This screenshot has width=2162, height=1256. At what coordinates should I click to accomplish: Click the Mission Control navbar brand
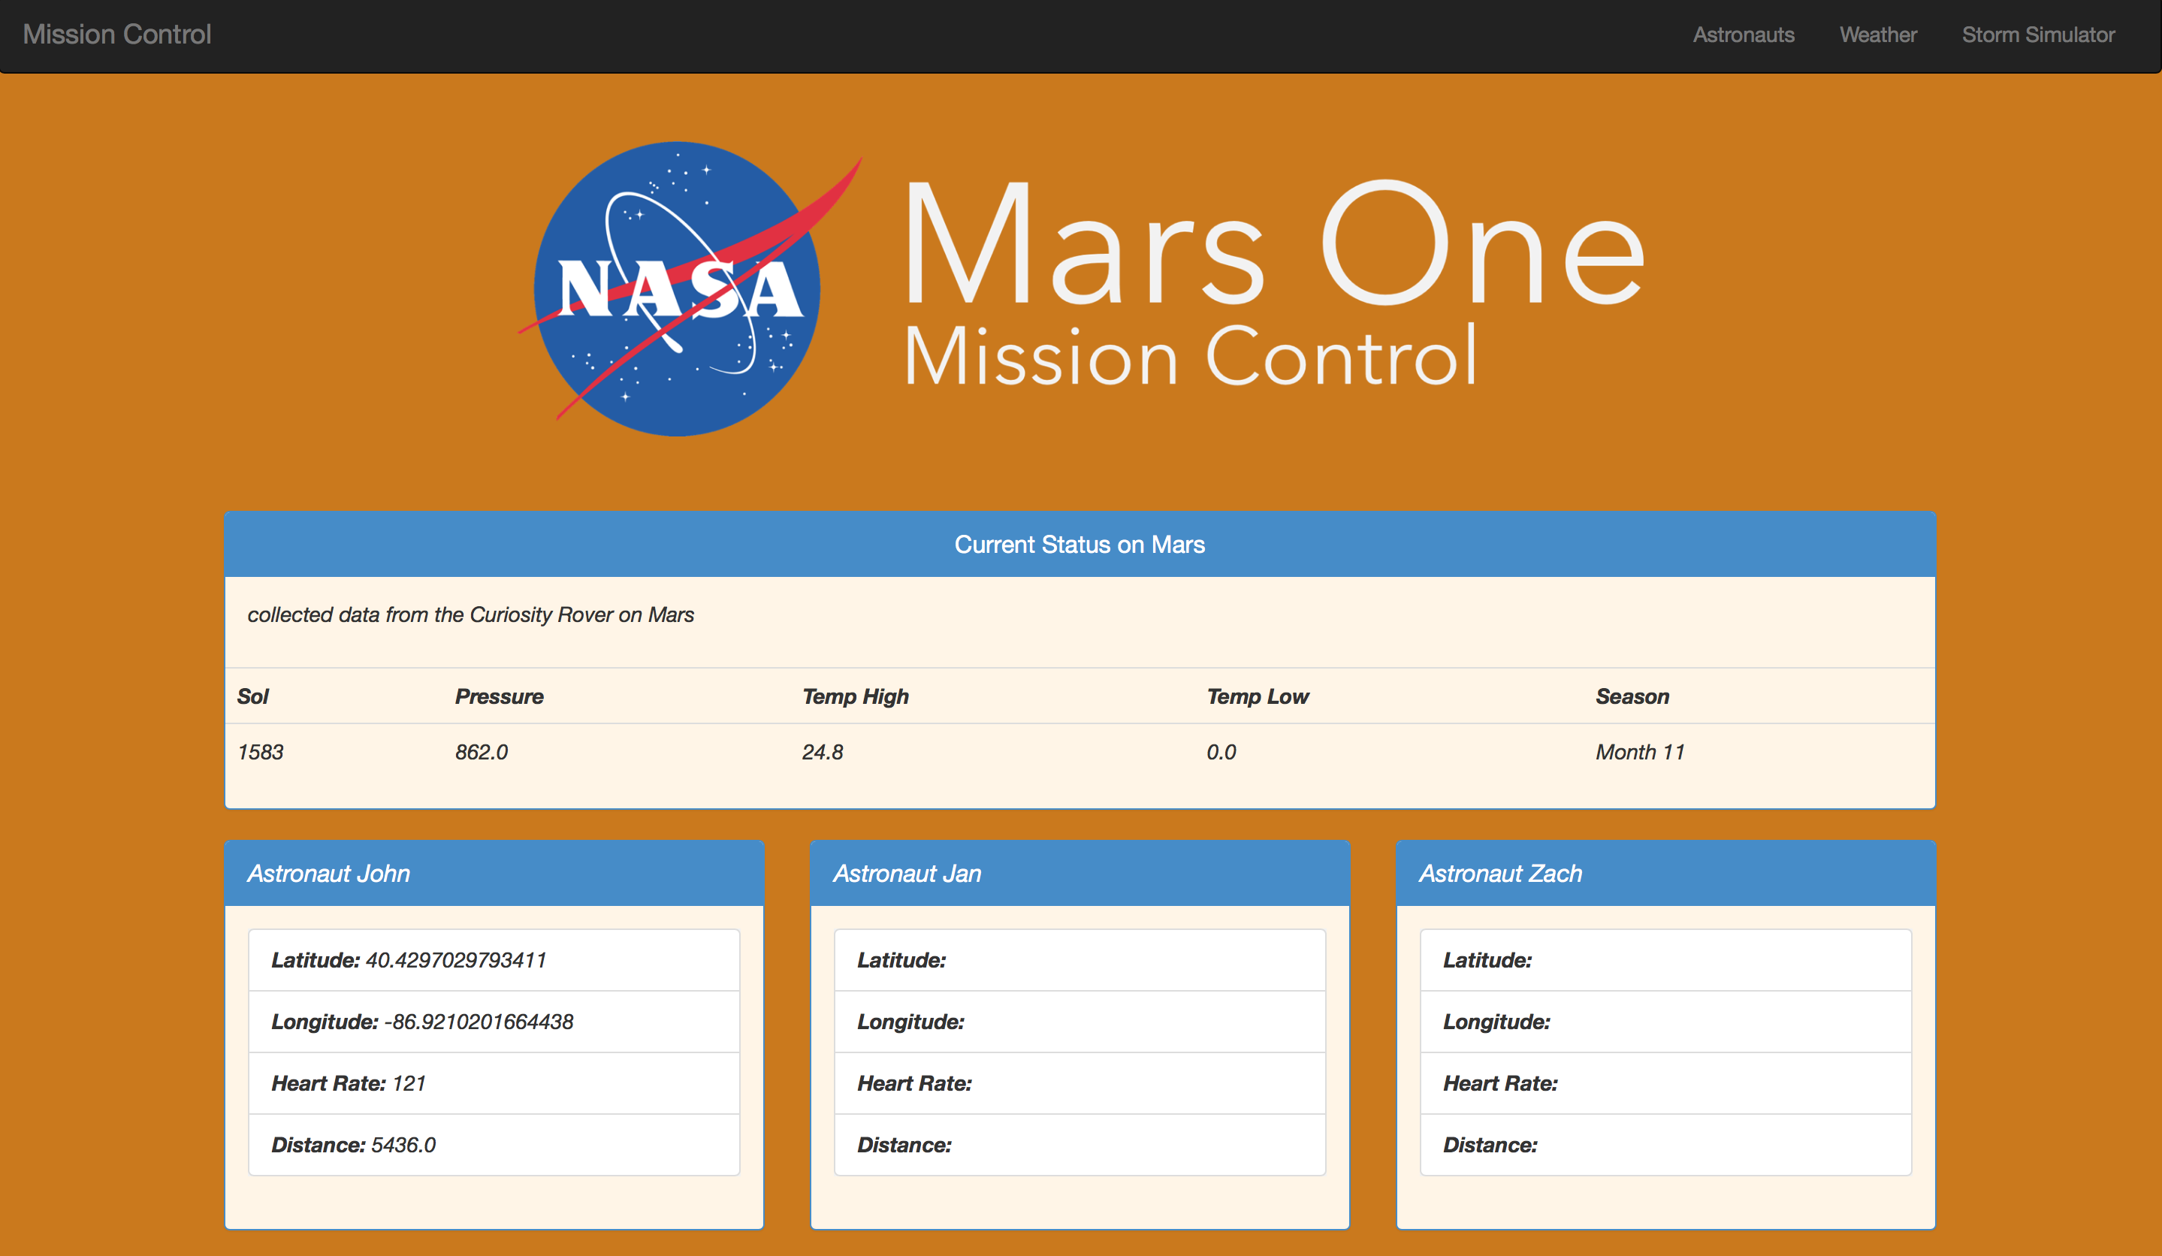tap(116, 35)
